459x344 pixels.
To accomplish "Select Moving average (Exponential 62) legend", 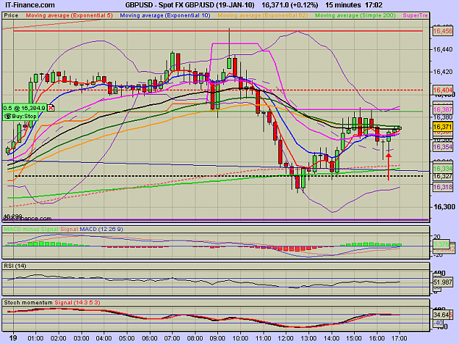I will pos(263,16).
